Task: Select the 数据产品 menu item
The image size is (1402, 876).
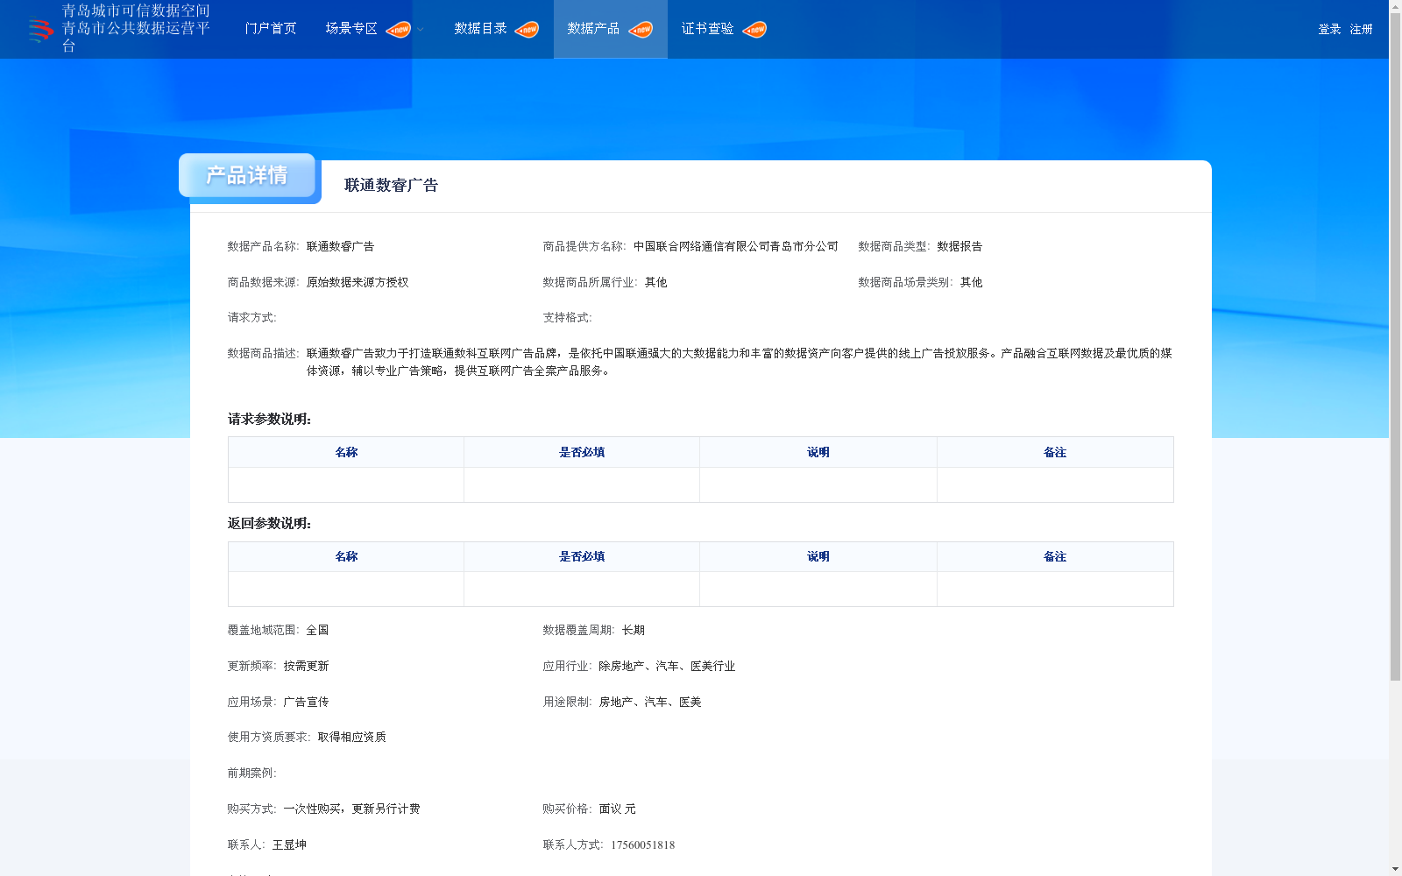Action: (x=593, y=29)
